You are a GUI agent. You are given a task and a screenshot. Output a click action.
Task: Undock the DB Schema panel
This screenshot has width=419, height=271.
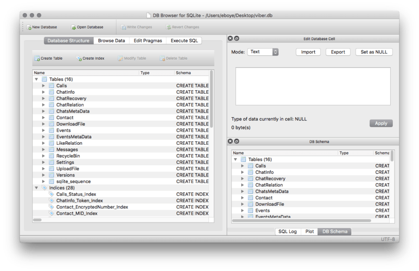tap(237, 141)
